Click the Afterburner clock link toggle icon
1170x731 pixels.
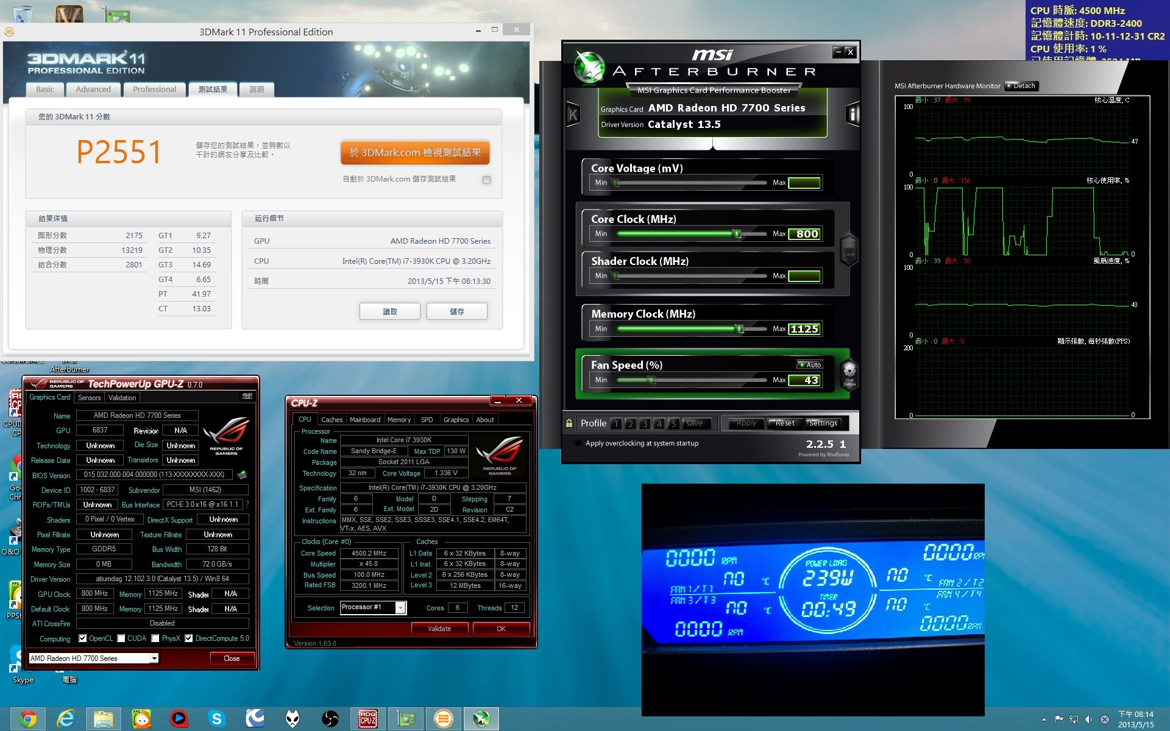(849, 250)
